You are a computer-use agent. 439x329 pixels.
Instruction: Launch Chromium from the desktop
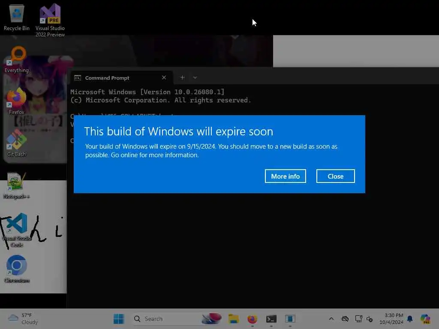17,269
